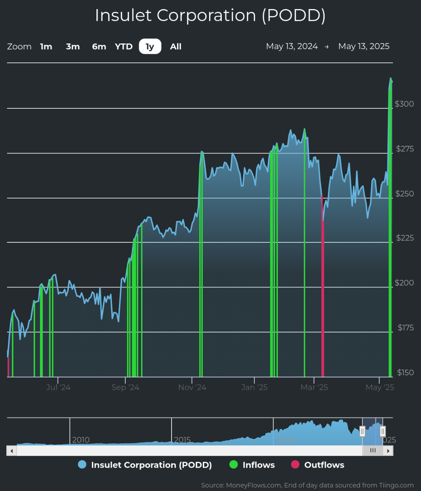Show All historical data
This screenshot has width=421, height=491.
pyautogui.click(x=176, y=47)
